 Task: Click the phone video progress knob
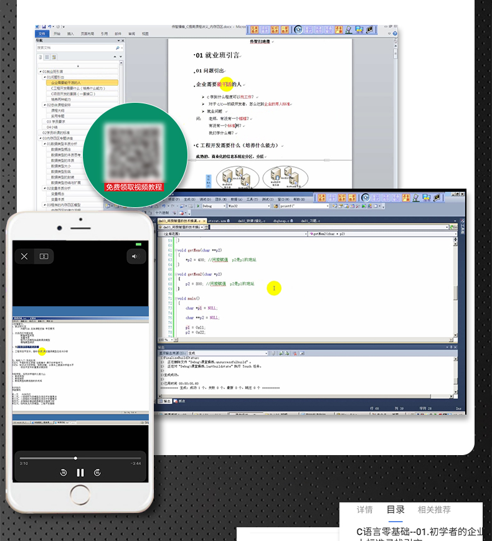[75, 458]
